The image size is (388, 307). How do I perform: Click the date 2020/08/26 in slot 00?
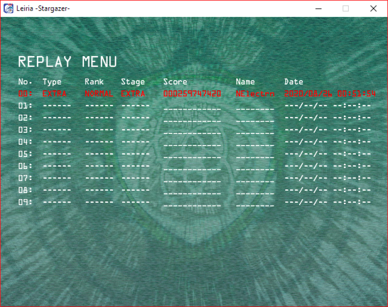click(x=308, y=93)
